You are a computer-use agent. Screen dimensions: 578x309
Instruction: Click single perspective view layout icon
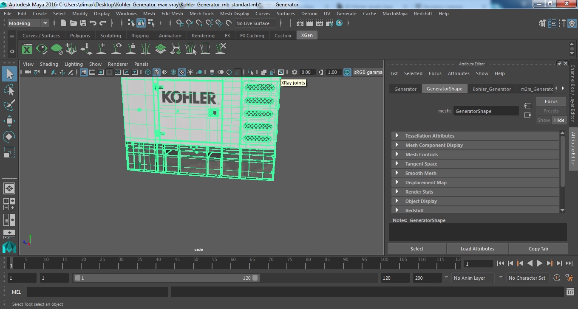(9, 188)
